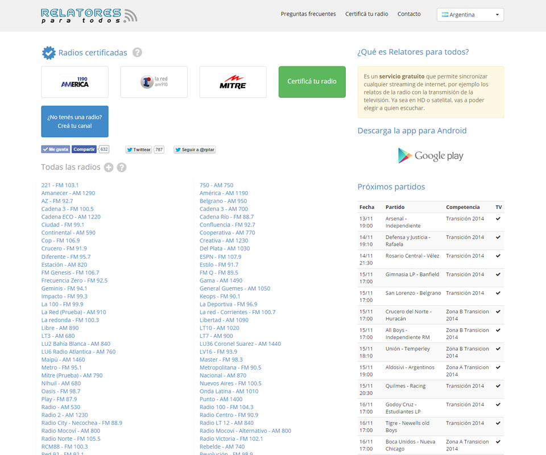
Task: Click the Creá tu canal button
Action: (x=75, y=122)
